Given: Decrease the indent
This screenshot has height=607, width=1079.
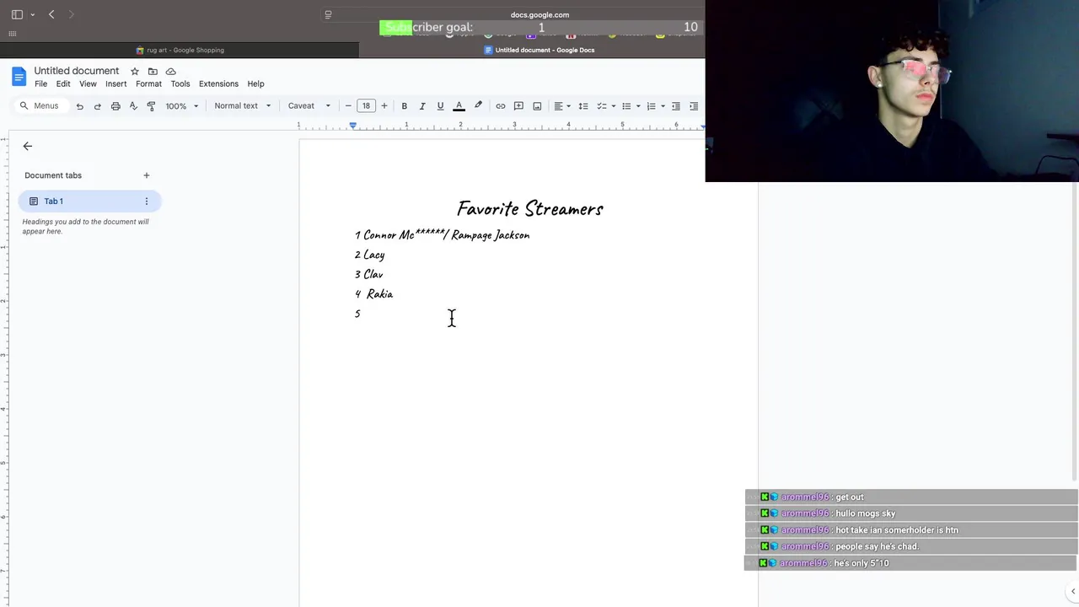Looking at the screenshot, I should pyautogui.click(x=675, y=106).
